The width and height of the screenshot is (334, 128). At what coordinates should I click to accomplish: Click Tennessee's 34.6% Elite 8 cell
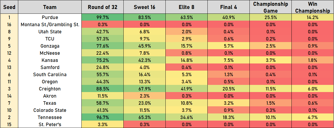[186, 117]
